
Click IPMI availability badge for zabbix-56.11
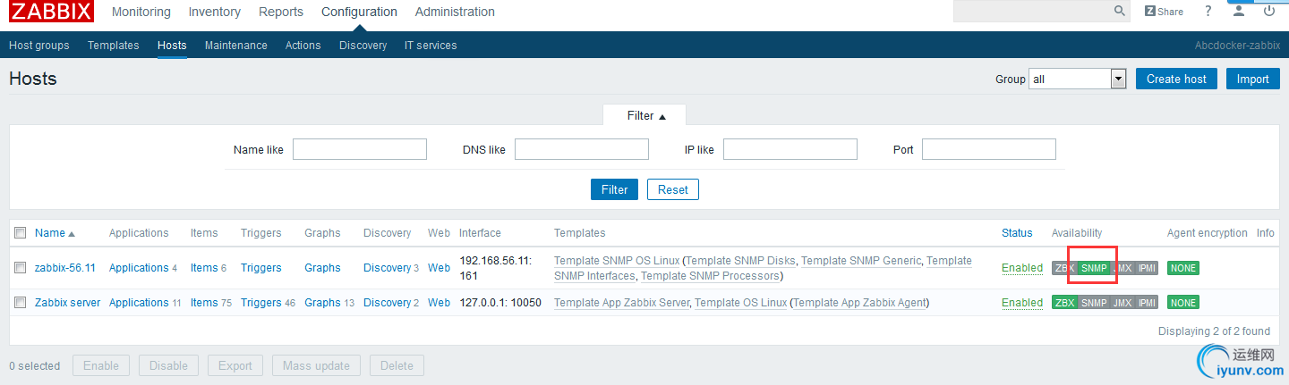[x=1147, y=268]
